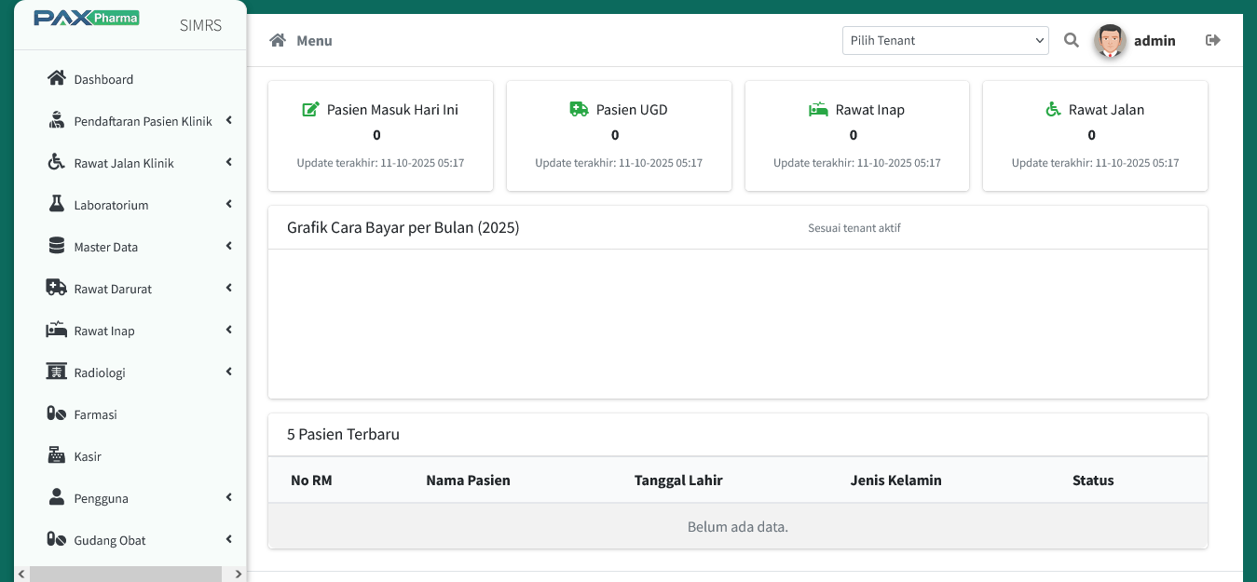Click the Menu home link in header

(301, 40)
